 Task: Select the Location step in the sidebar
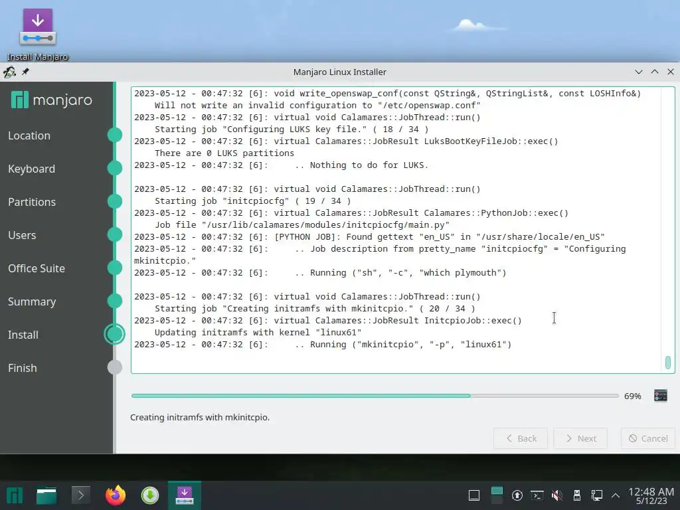point(29,135)
